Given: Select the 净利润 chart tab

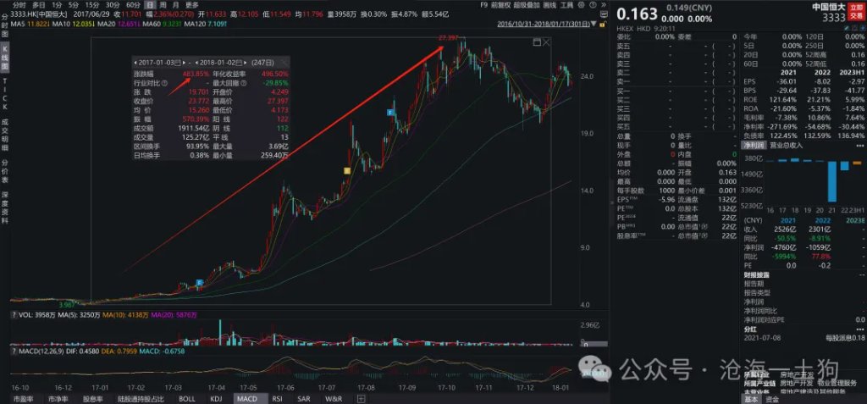Looking at the screenshot, I should click(x=752, y=145).
